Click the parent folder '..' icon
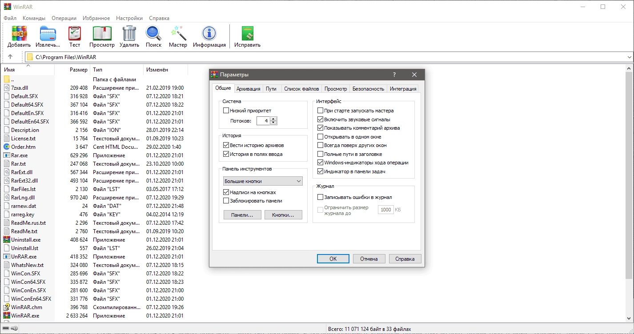634x334 pixels. point(7,80)
